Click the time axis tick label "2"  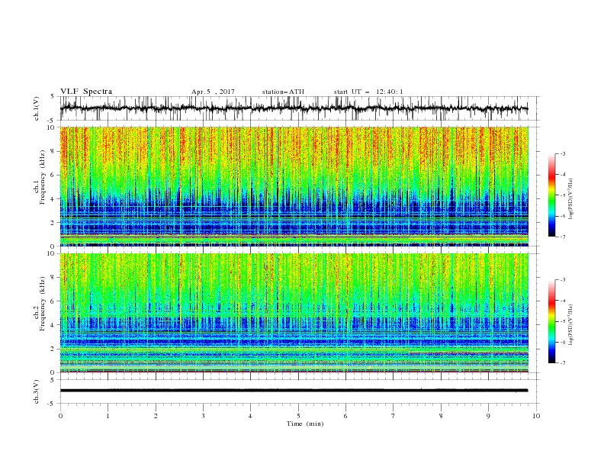[x=156, y=416]
